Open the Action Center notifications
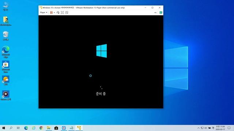The image size is (234, 131). 229,128
